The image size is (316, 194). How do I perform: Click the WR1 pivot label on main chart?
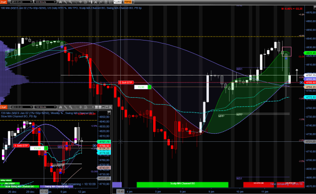coord(239,69)
